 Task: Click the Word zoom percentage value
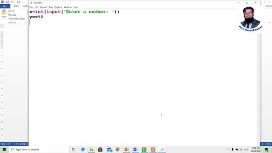point(268,144)
